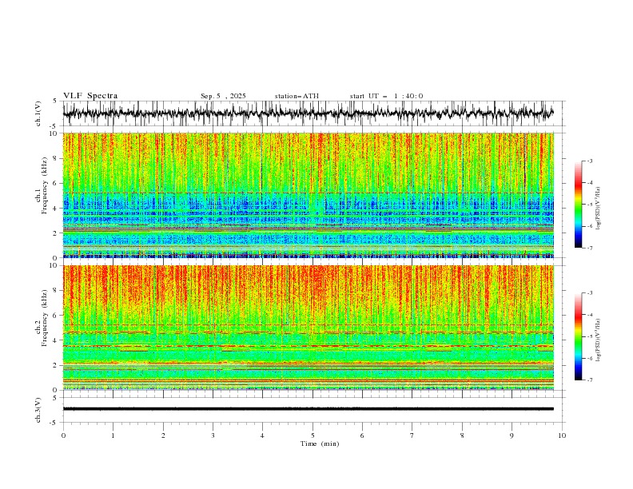This screenshot has height=489, width=633.
Task: Click the 'ch.1(V)' waveform axis label
Action: (38, 113)
